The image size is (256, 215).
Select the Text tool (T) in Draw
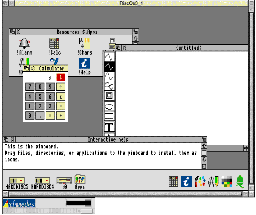pos(109,127)
